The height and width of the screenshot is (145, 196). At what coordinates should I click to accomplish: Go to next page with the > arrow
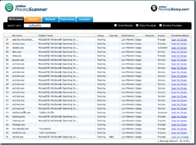(189, 141)
